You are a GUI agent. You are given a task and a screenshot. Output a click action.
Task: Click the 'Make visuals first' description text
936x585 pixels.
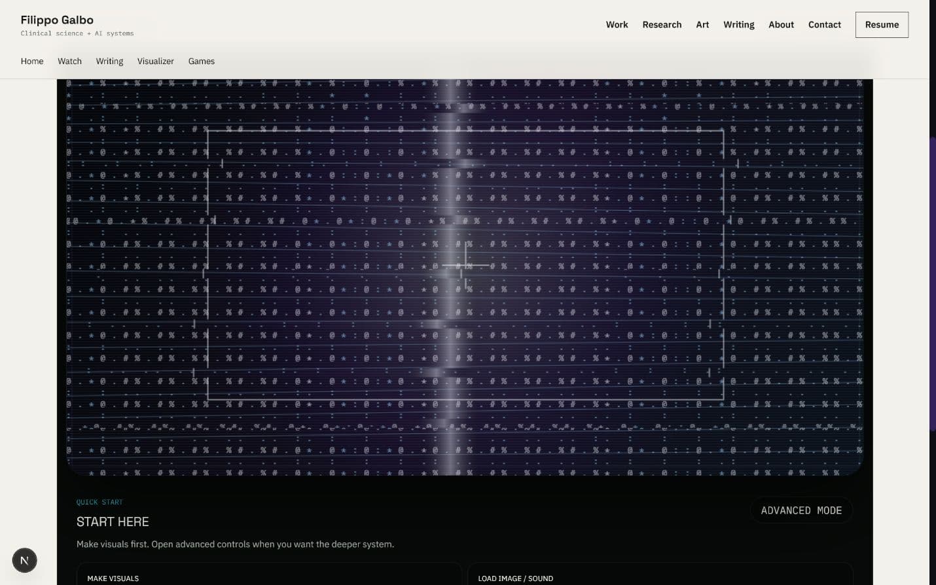tap(235, 544)
